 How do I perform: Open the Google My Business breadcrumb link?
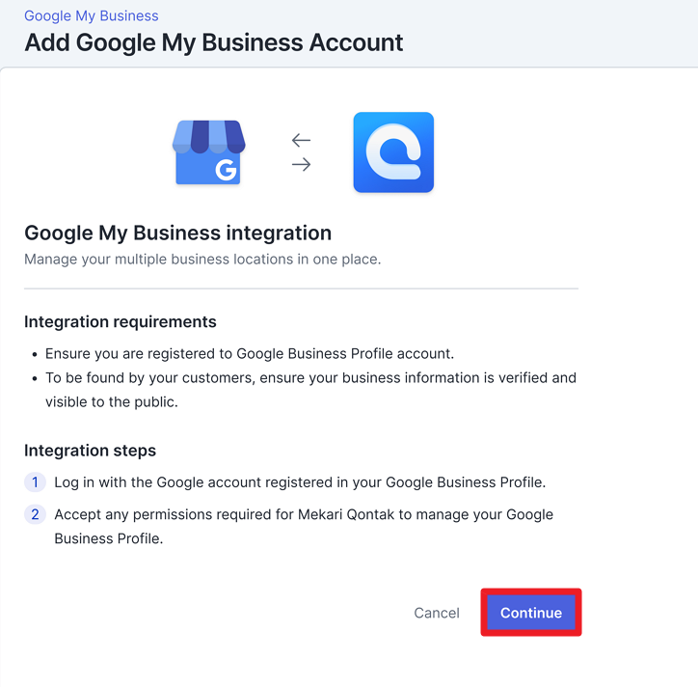click(92, 15)
